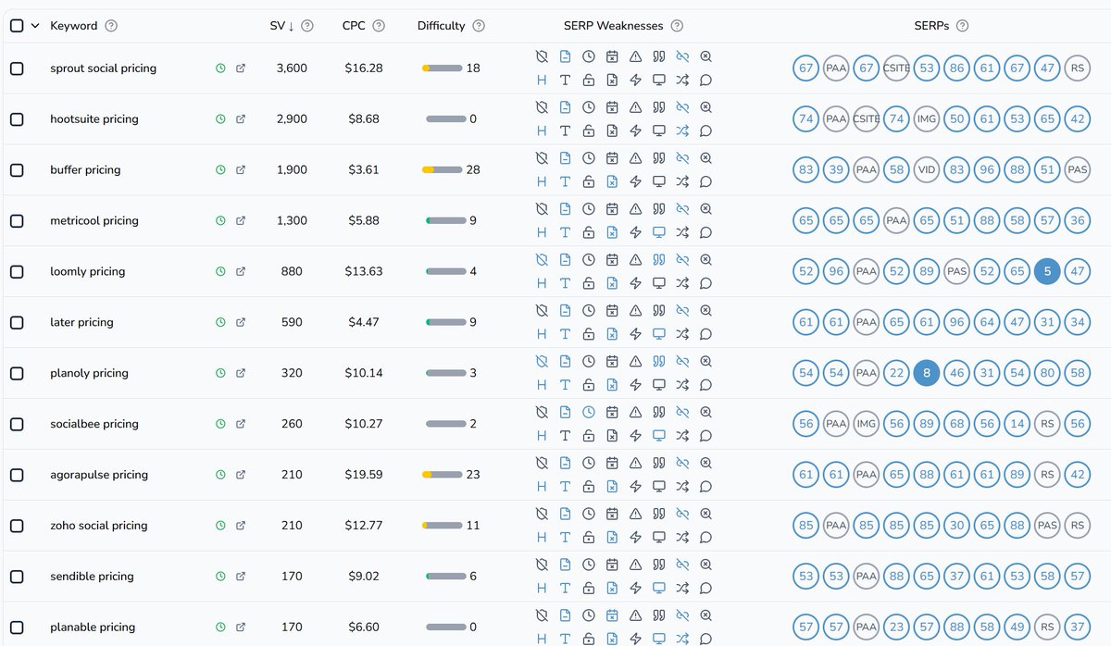The height and width of the screenshot is (646, 1111).
Task: Check the metricool pricing row checkbox
Action: pyautogui.click(x=17, y=221)
